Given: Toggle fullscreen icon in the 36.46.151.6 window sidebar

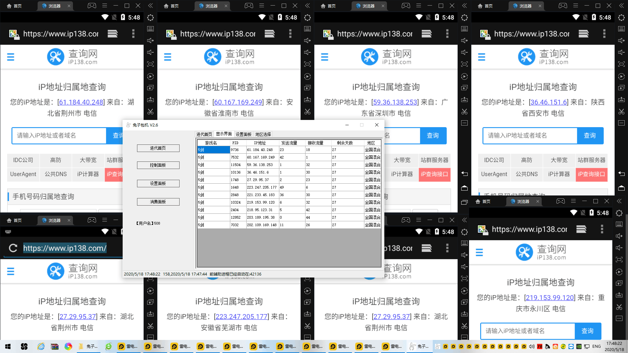Looking at the screenshot, I should [x=621, y=64].
